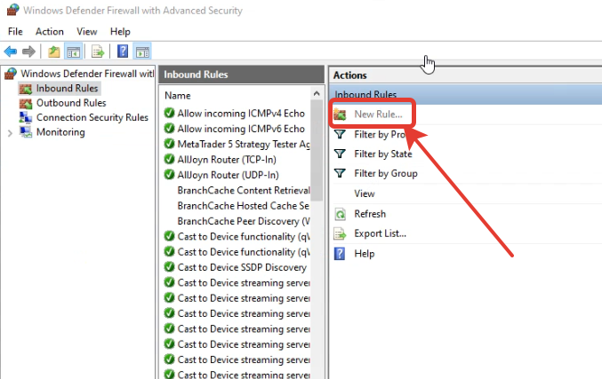Click the Filter by Group funnel icon

(x=340, y=173)
